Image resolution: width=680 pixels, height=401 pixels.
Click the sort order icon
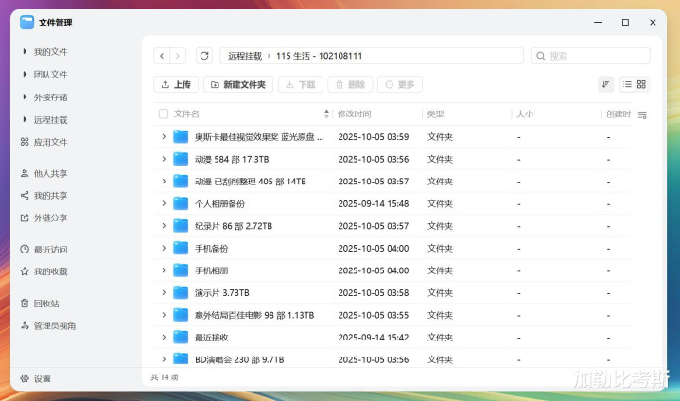(605, 84)
